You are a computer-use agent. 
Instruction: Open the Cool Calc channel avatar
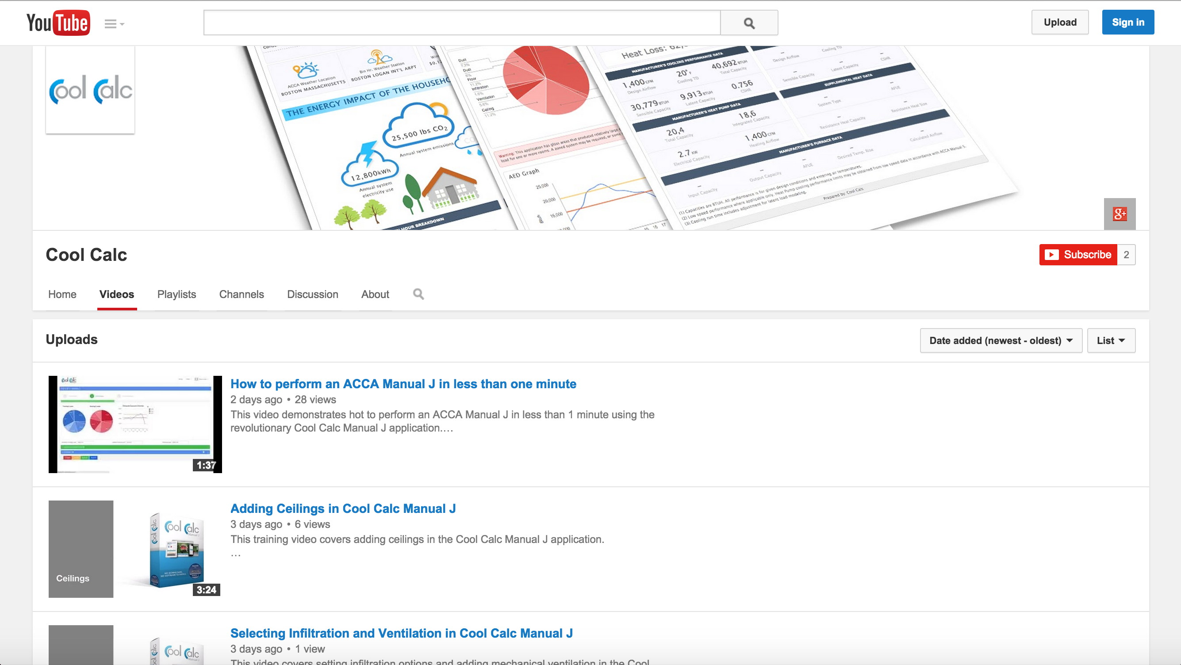click(x=90, y=90)
